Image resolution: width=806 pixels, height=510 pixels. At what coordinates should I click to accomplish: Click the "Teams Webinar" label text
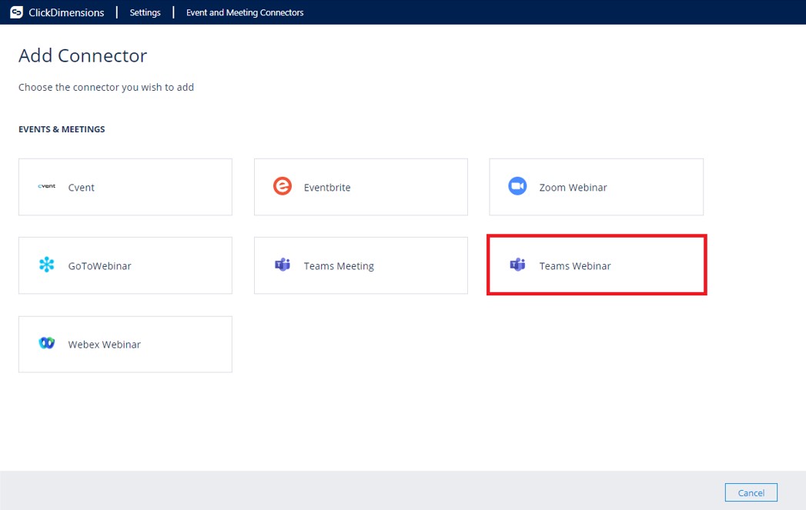(x=575, y=266)
